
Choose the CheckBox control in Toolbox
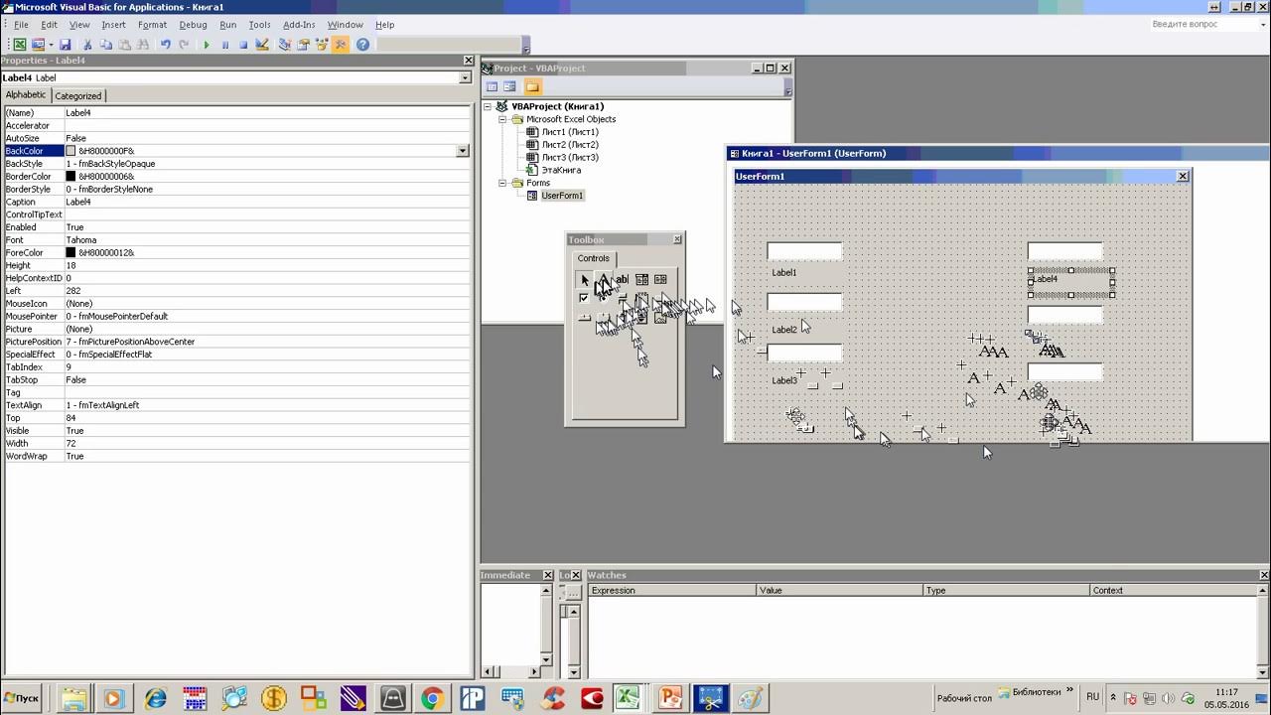[x=584, y=298]
